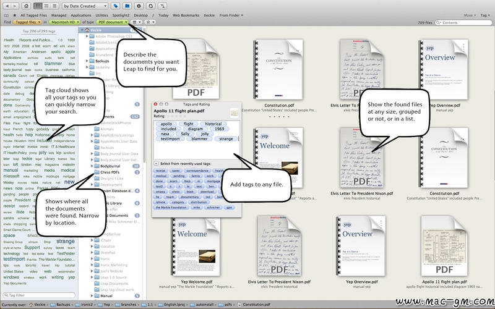Open the PDF document type dropdown
This screenshot has height=309, width=495.
113,22
